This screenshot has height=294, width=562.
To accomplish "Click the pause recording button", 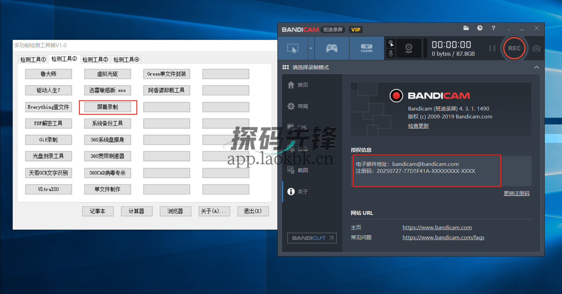I will [492, 49].
